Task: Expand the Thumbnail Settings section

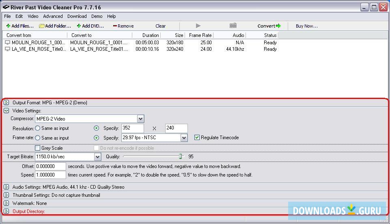Action: click(x=6, y=195)
